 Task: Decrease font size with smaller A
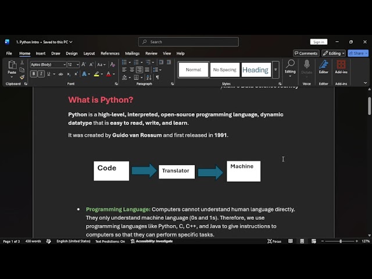point(91,65)
